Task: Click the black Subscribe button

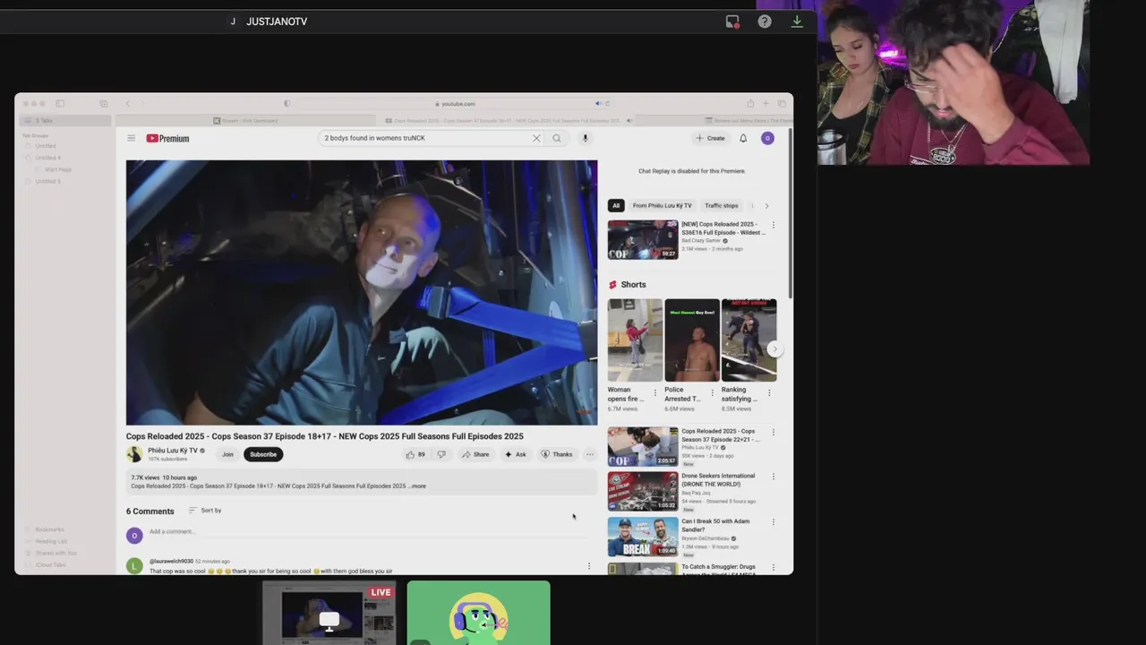Action: (263, 454)
